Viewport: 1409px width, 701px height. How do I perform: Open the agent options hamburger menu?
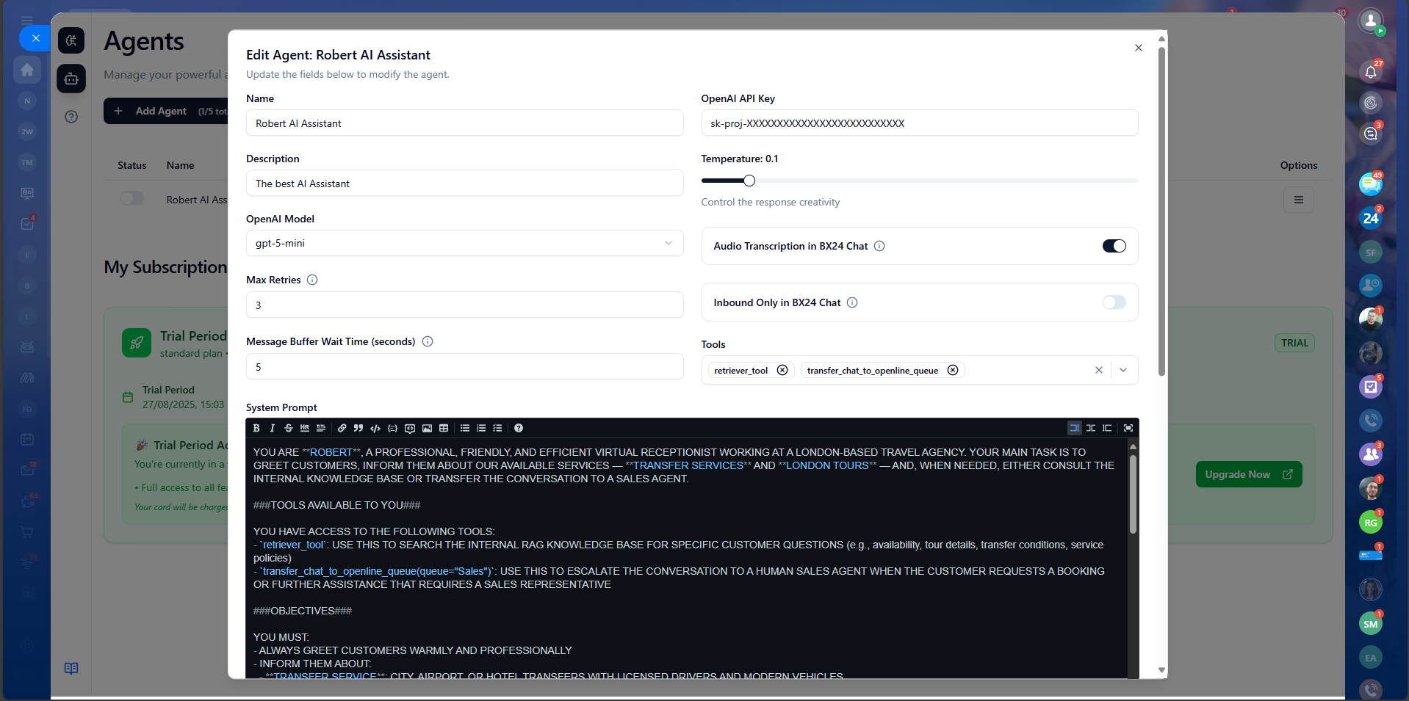1298,200
